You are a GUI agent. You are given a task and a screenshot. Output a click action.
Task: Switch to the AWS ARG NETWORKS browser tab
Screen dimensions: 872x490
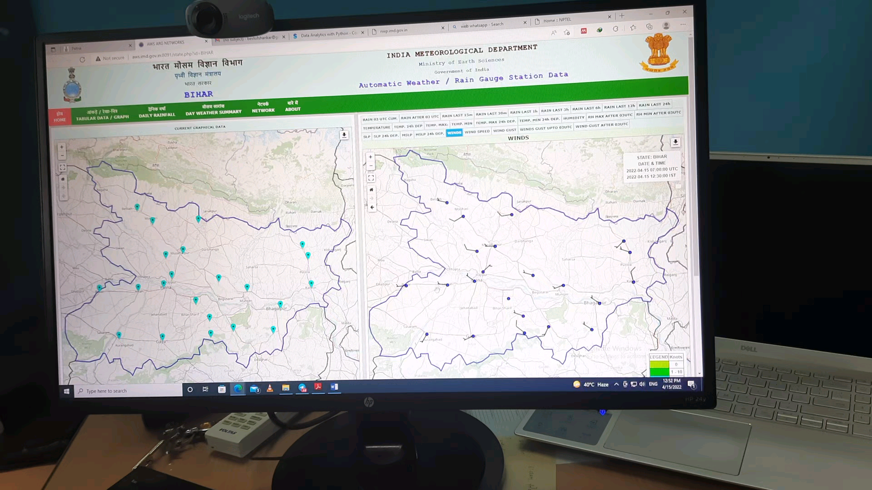point(172,44)
